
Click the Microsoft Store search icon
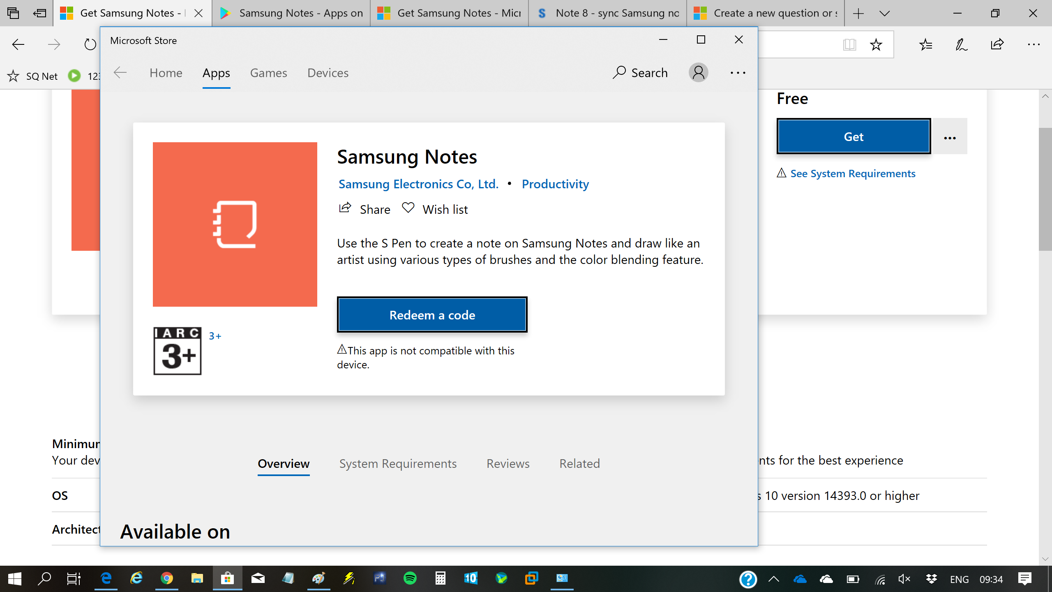point(620,72)
